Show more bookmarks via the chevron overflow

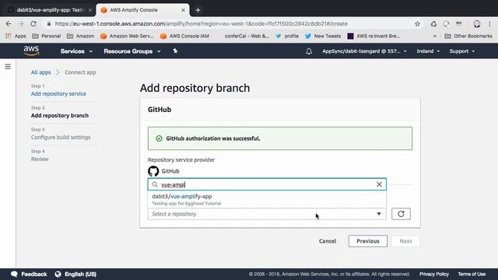435,37
